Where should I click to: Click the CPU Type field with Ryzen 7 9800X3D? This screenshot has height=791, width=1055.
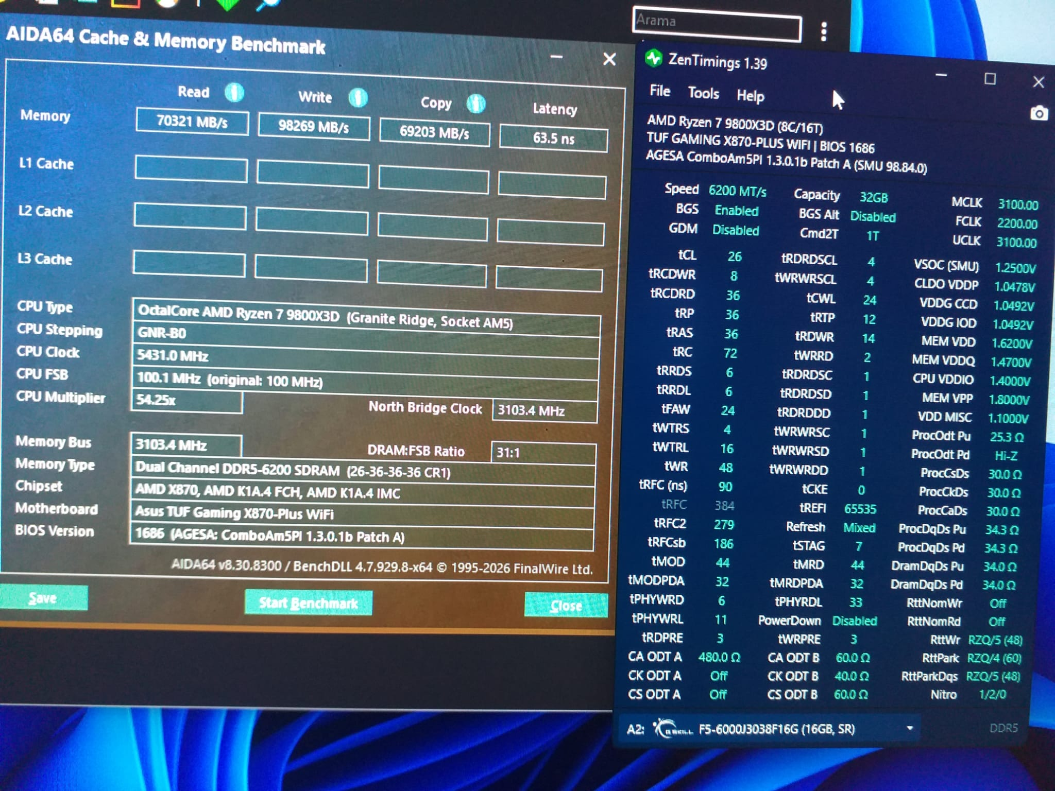(366, 316)
